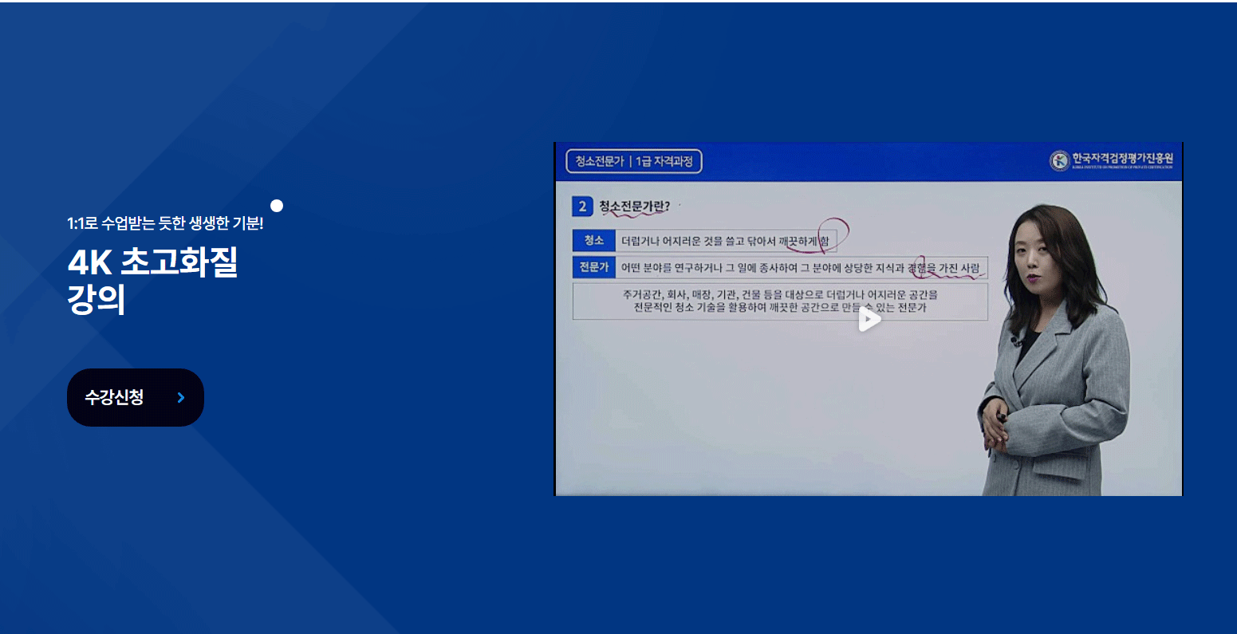
Task: Click the blue 청소 label box
Action: [593, 240]
